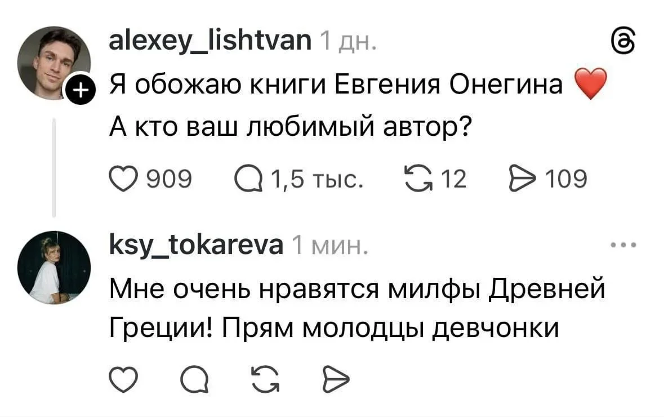Click the 909 likes count
The height and width of the screenshot is (417, 664).
[168, 180]
